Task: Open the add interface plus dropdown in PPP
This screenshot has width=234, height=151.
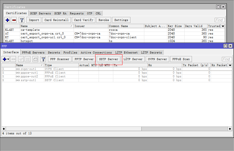Action: tap(6, 59)
